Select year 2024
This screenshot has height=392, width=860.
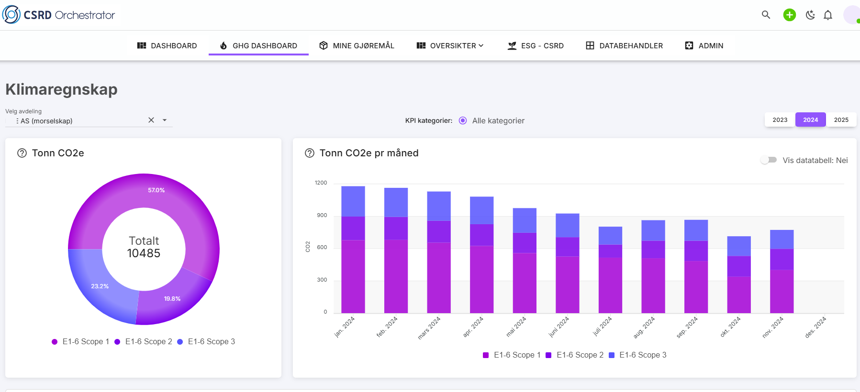tap(810, 120)
